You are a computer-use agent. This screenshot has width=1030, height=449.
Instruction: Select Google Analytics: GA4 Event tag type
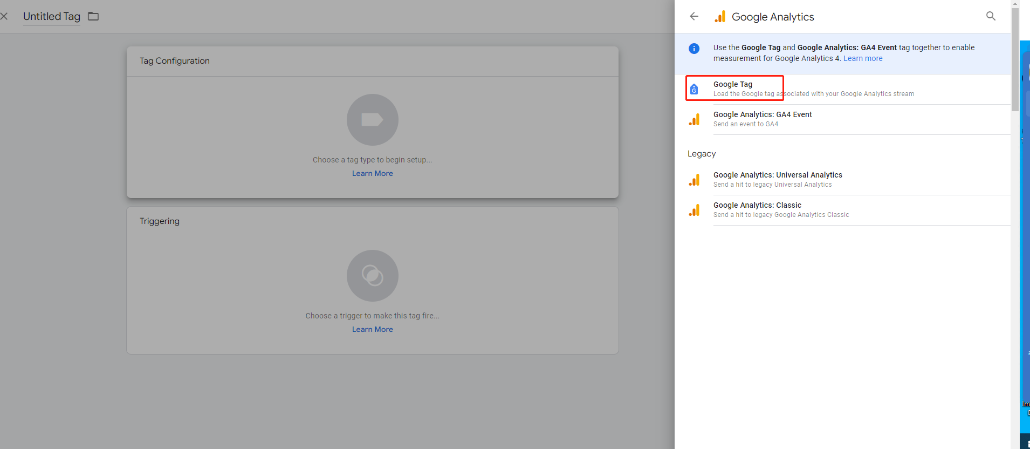point(842,119)
